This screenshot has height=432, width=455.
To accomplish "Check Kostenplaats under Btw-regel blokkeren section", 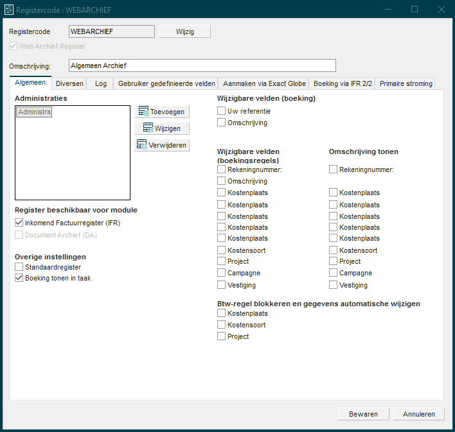I will click(x=222, y=313).
